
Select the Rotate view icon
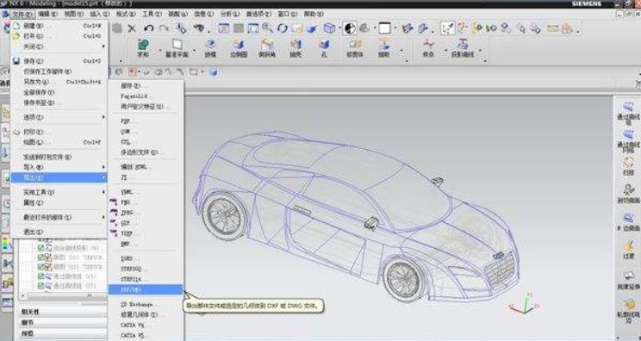click(x=282, y=28)
